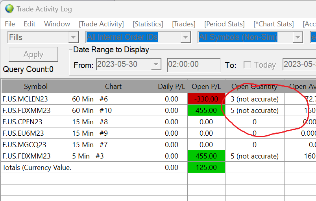
Task: Click the red -330.00 Open P/L cell
Action: coord(206,99)
